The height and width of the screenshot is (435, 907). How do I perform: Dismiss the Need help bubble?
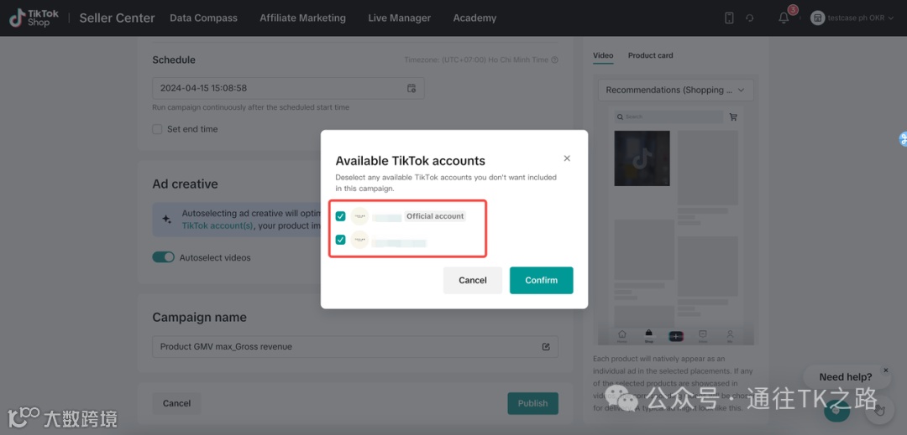pyautogui.click(x=885, y=370)
